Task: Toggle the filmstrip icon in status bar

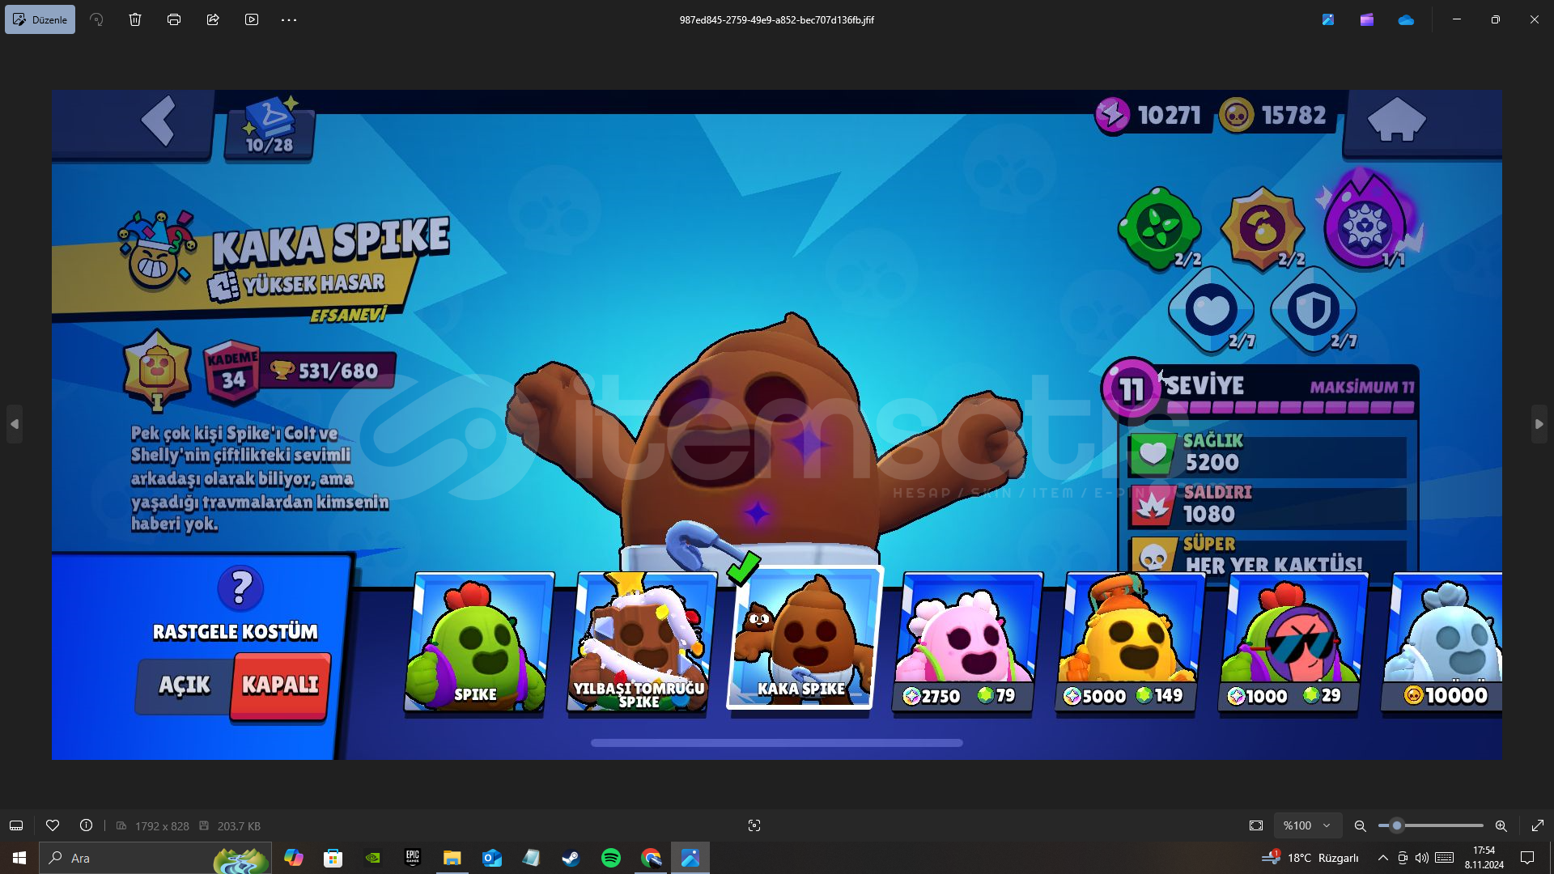Action: [16, 825]
